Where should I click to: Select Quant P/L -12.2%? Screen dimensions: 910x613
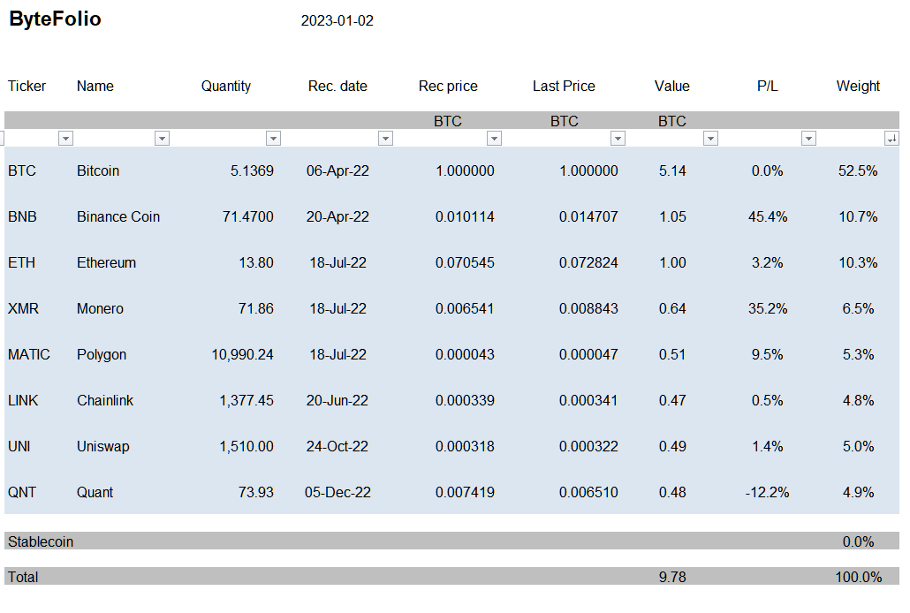(x=767, y=492)
